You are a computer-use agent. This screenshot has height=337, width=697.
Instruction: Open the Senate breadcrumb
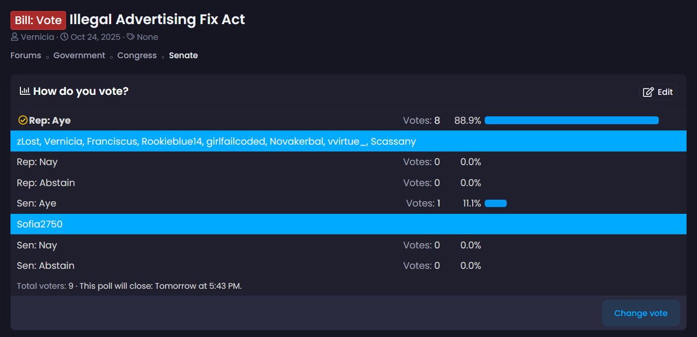(x=183, y=56)
